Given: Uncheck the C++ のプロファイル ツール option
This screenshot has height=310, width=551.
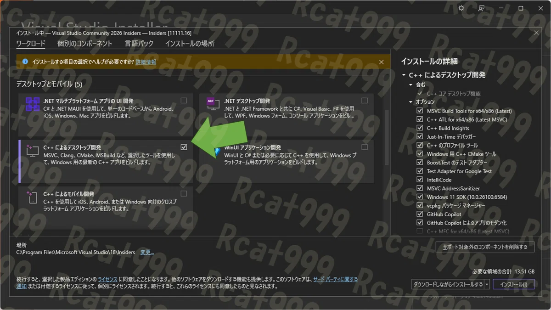Looking at the screenshot, I should coord(419,145).
